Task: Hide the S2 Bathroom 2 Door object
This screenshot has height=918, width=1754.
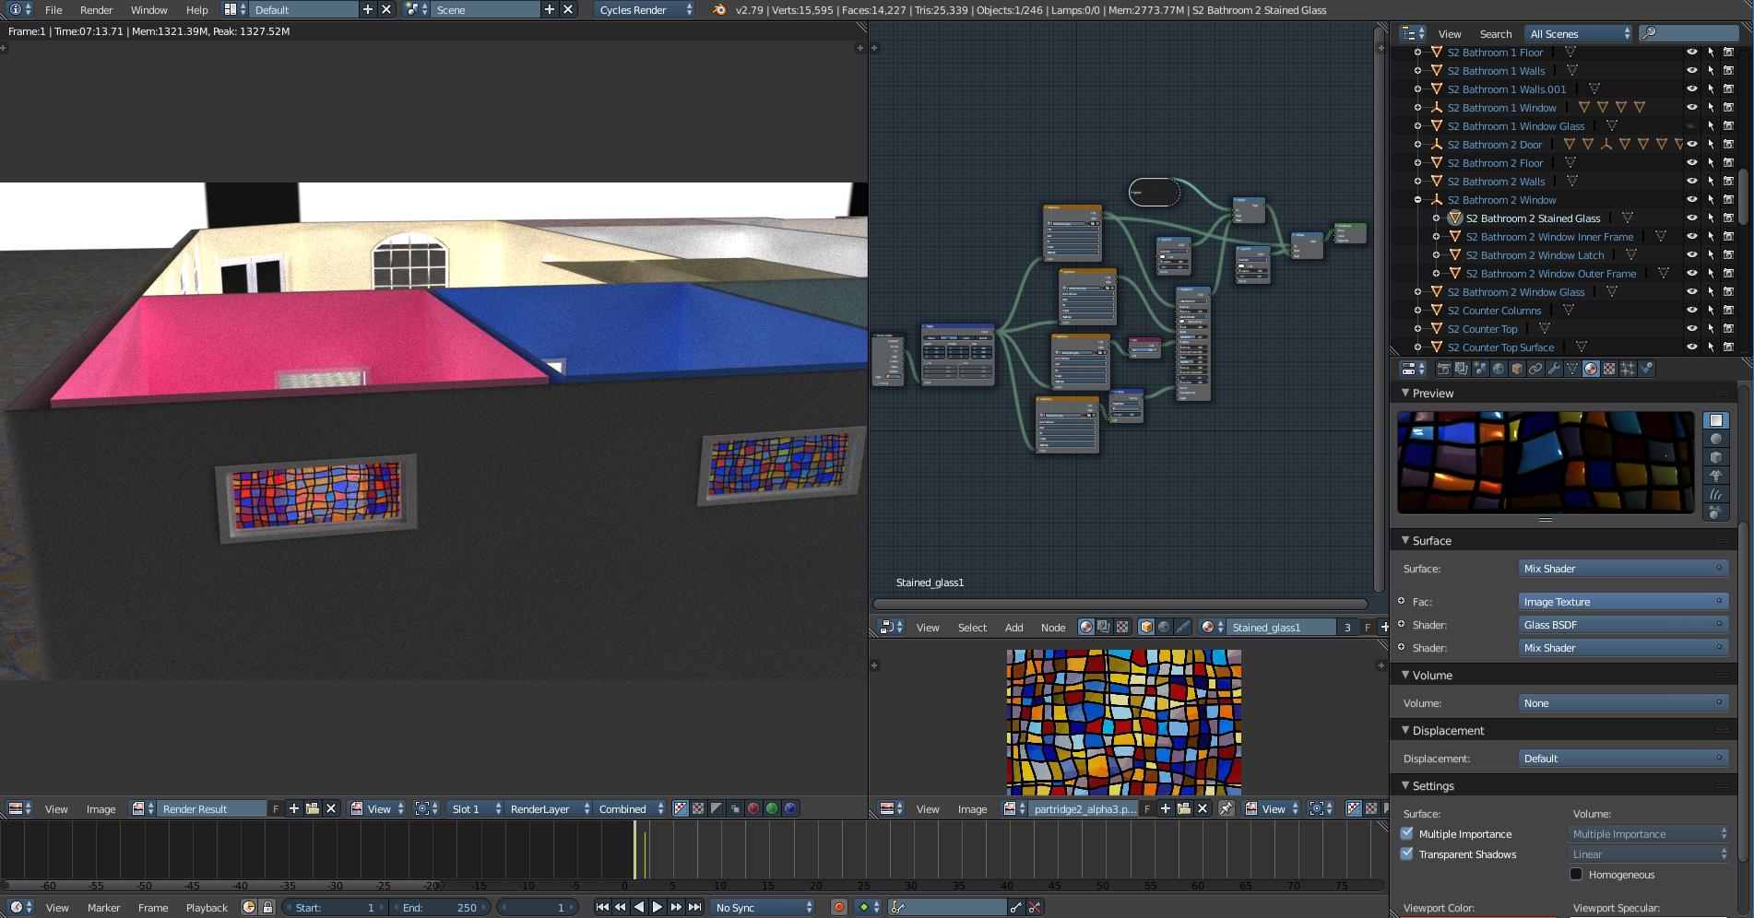Action: 1692,145
